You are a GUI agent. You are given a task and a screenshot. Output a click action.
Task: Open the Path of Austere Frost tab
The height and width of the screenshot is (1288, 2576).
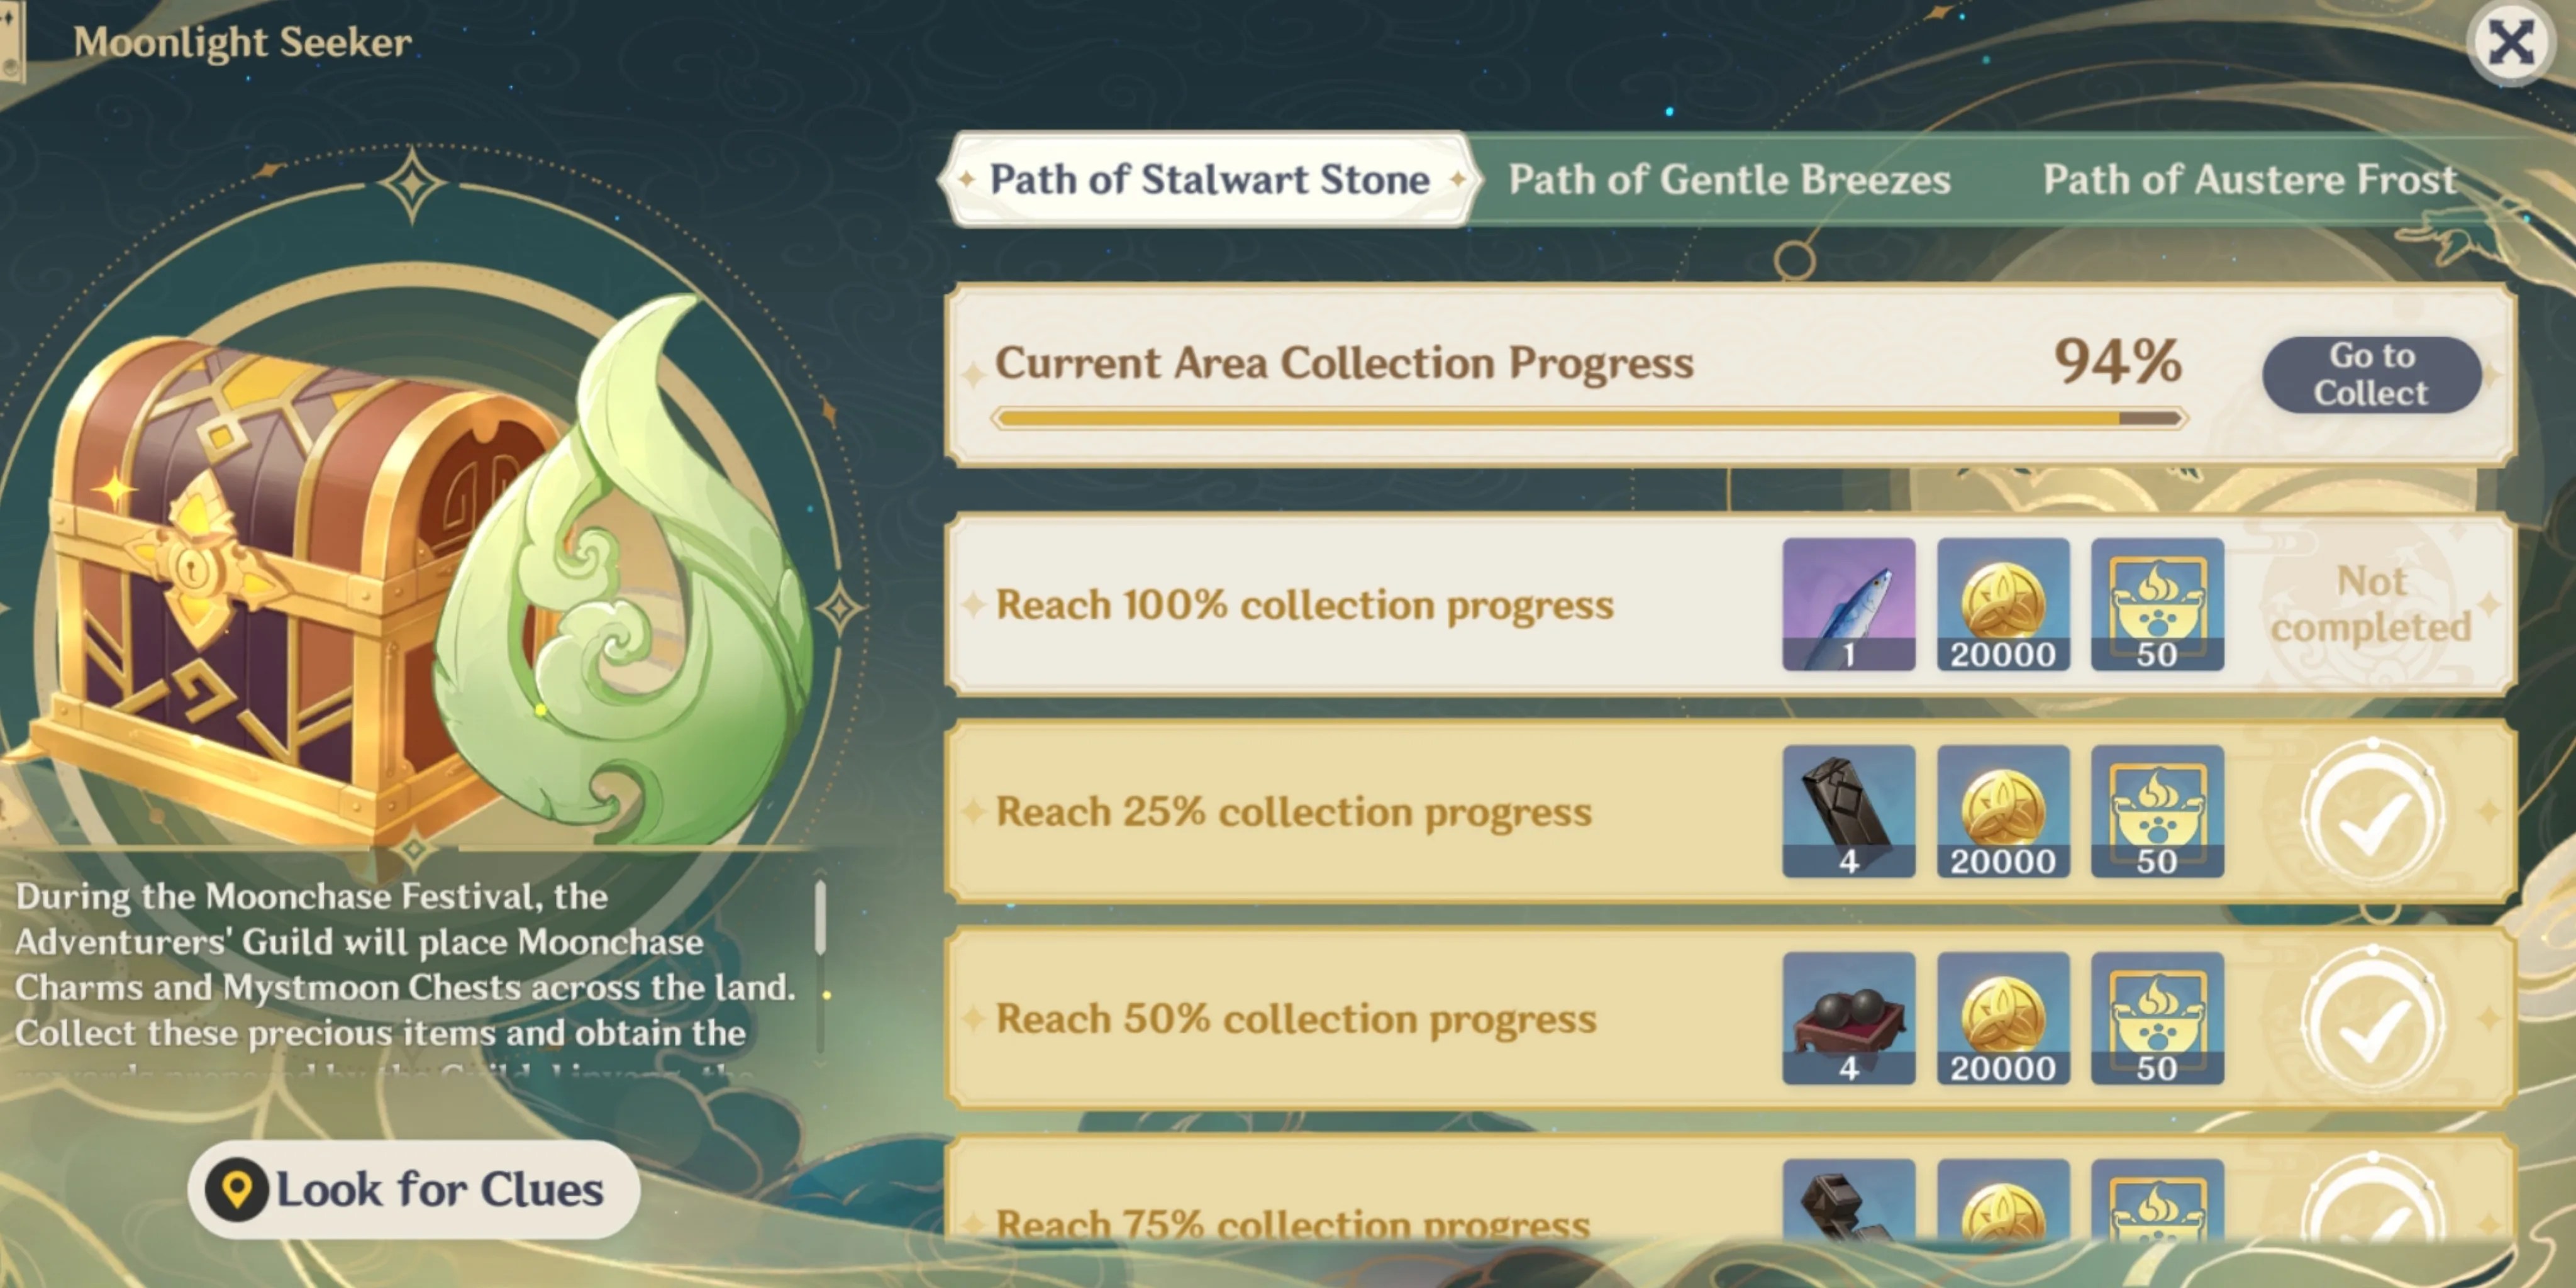(x=2249, y=180)
